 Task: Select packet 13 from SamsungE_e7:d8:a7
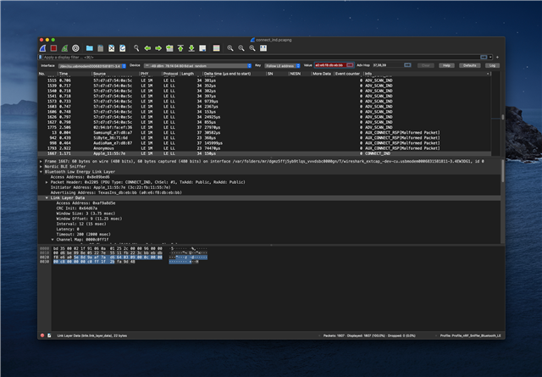tap(264, 132)
